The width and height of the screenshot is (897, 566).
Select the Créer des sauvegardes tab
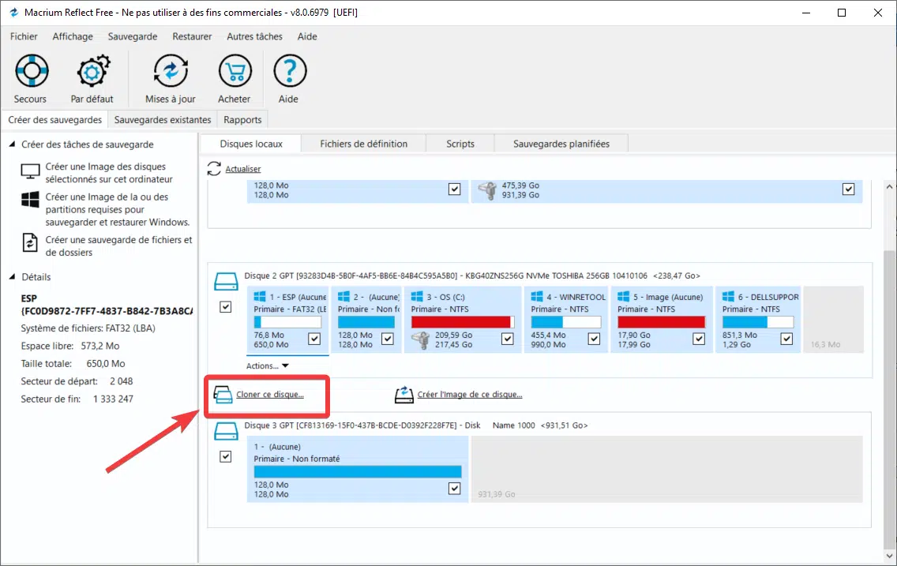[55, 120]
